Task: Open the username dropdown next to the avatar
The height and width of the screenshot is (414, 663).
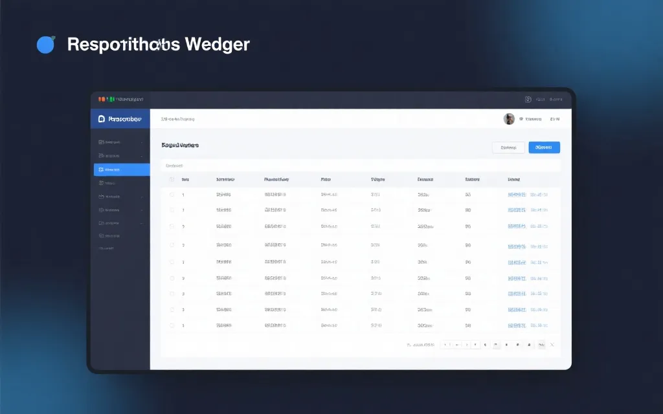Action: tap(534, 119)
